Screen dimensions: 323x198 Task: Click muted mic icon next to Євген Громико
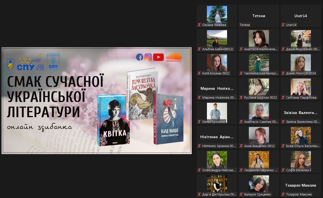[x=199, y=122]
